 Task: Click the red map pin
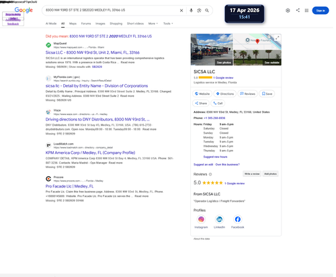click(x=257, y=41)
